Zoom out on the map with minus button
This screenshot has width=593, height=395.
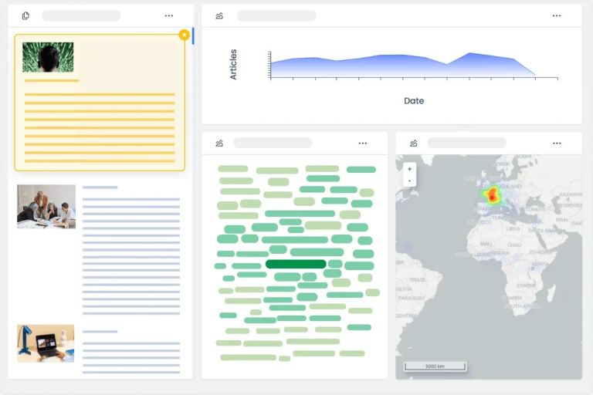tap(409, 181)
